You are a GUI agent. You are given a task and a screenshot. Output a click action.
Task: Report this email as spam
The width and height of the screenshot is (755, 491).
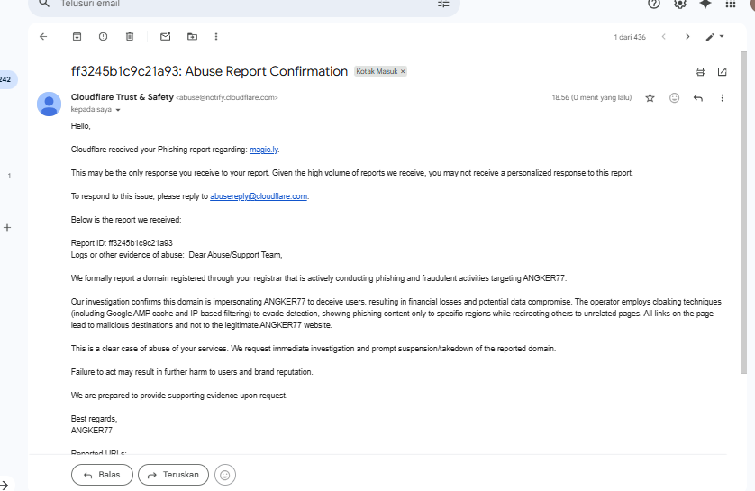click(103, 37)
